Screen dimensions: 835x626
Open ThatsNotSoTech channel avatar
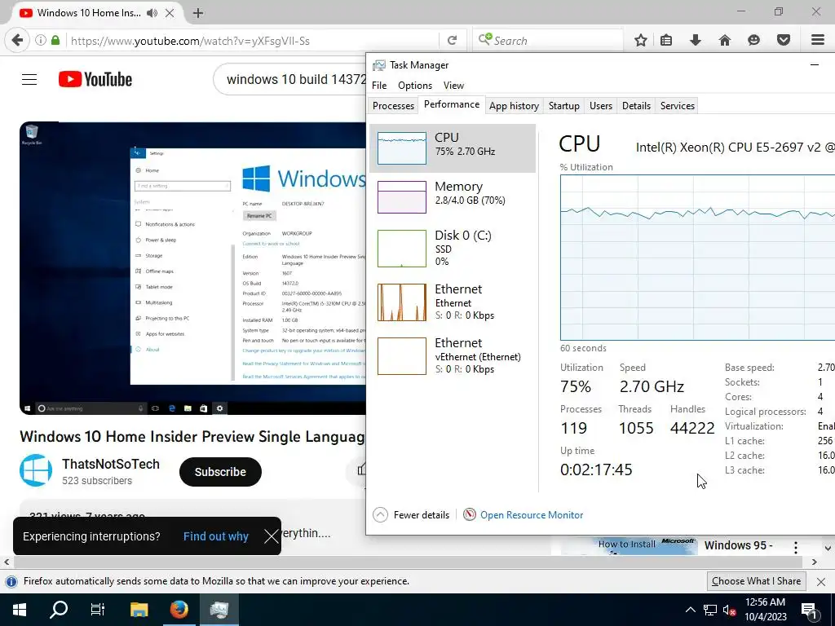[36, 470]
